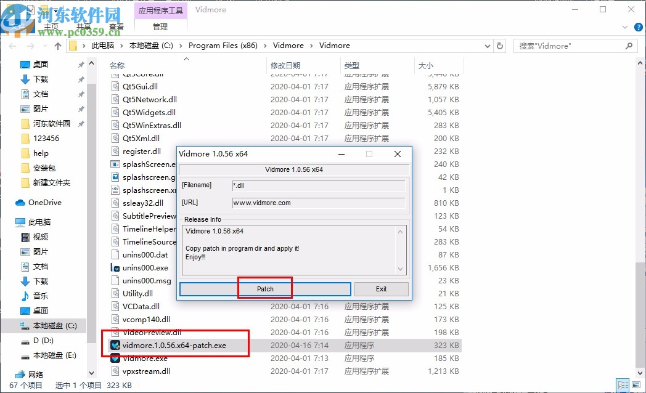Image resolution: width=646 pixels, height=393 pixels.
Task: Click the Exit button to close the patcher
Action: coord(381,288)
